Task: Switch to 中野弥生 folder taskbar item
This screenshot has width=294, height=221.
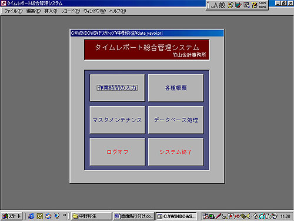Action: coord(91,216)
